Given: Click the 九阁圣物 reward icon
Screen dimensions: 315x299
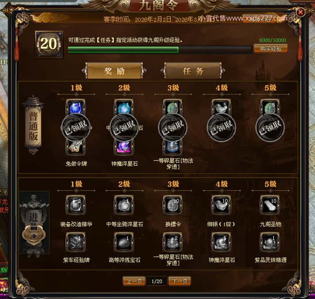Looking at the screenshot, I should (270, 205).
